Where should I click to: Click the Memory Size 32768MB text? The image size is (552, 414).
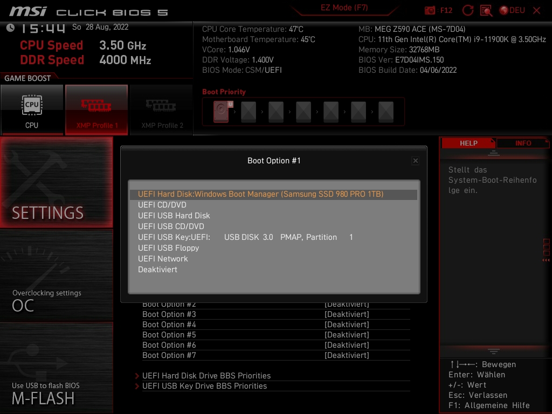pos(399,50)
